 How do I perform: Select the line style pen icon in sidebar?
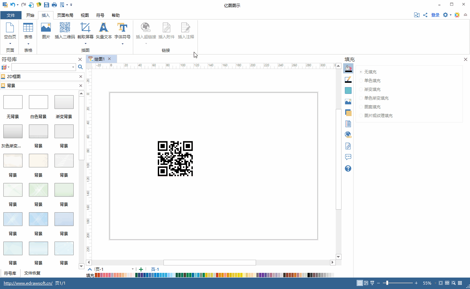(348, 80)
